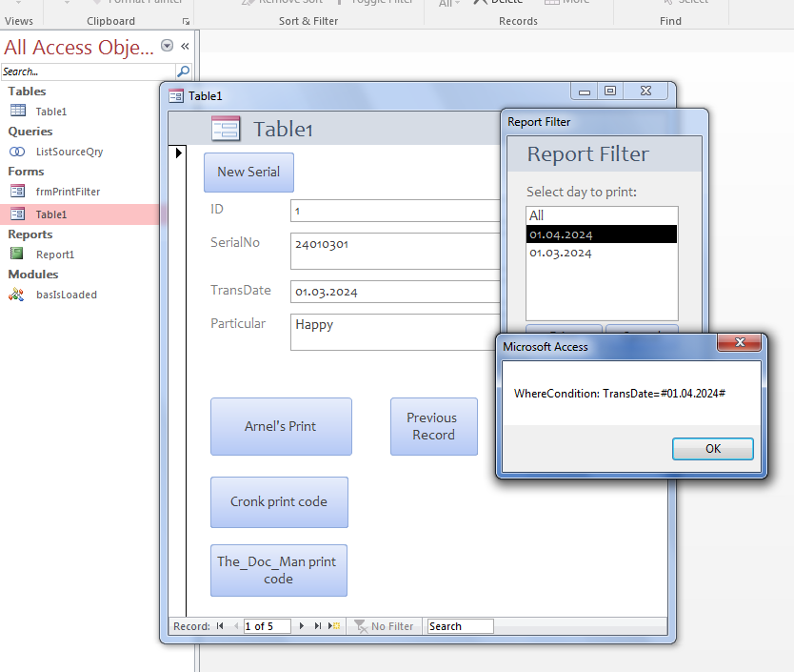794x672 pixels.
Task: Close the Microsoft Access message box
Action: [x=740, y=342]
